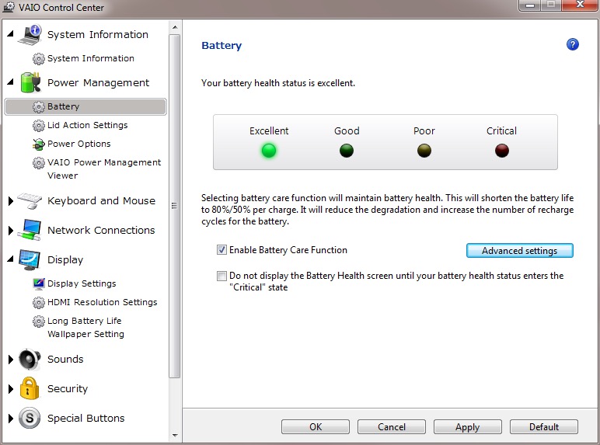Click the Sounds speaker icon
This screenshot has height=445, width=600.
30,359
